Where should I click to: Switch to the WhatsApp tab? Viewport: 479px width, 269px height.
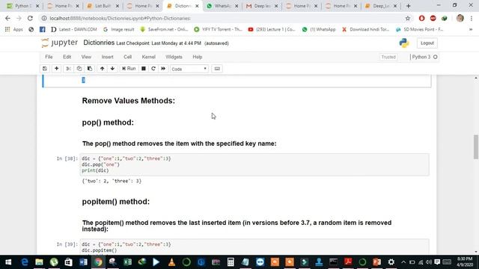click(x=222, y=6)
